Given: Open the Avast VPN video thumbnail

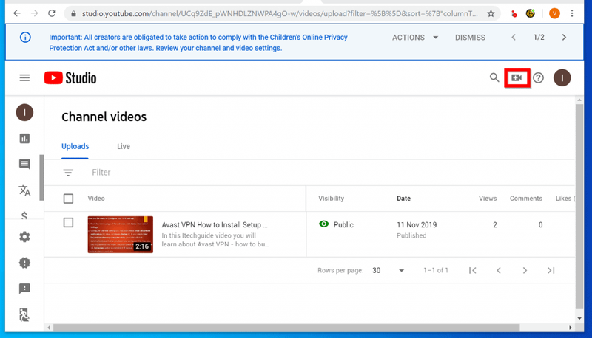Looking at the screenshot, I should 121,234.
